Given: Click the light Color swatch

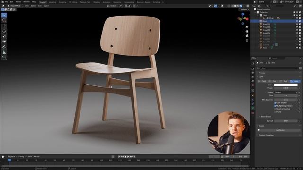Looking at the screenshot, I should [x=286, y=85].
